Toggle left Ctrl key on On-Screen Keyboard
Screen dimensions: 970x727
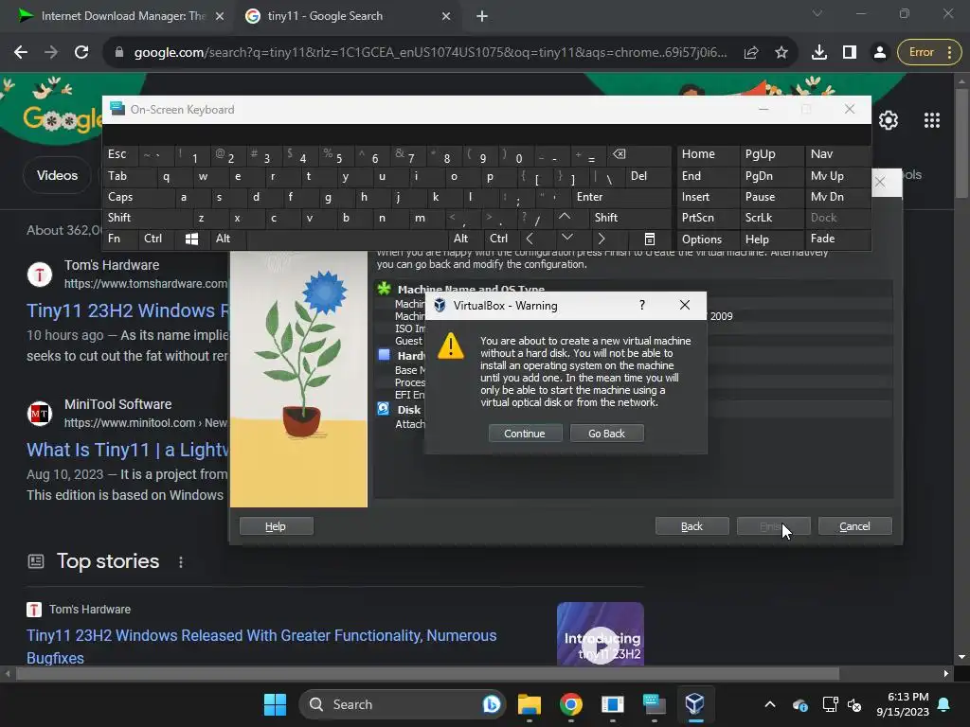click(156, 239)
